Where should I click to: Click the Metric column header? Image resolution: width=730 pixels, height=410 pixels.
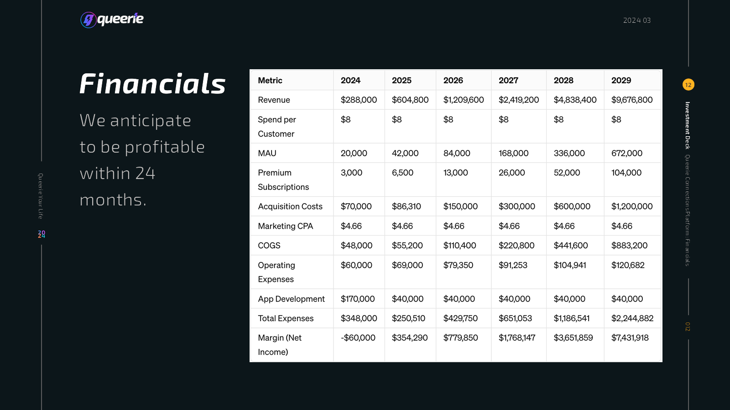pos(270,81)
